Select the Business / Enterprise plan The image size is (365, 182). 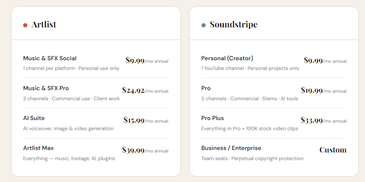tap(231, 148)
